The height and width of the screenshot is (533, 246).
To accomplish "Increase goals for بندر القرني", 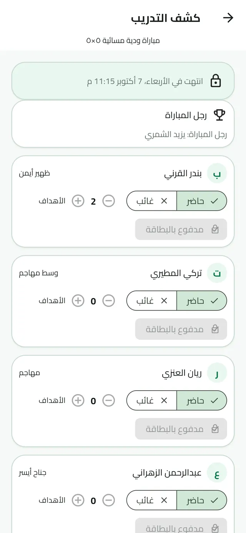I will [x=78, y=201].
